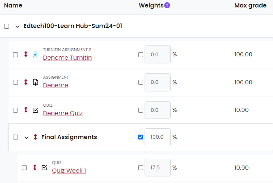Click the move icon for Deneme assignment
This screenshot has height=183, width=273.
coord(26,82)
